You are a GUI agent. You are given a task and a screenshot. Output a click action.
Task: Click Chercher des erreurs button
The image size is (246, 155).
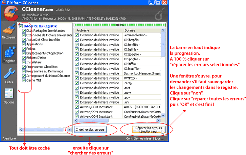point(90,130)
